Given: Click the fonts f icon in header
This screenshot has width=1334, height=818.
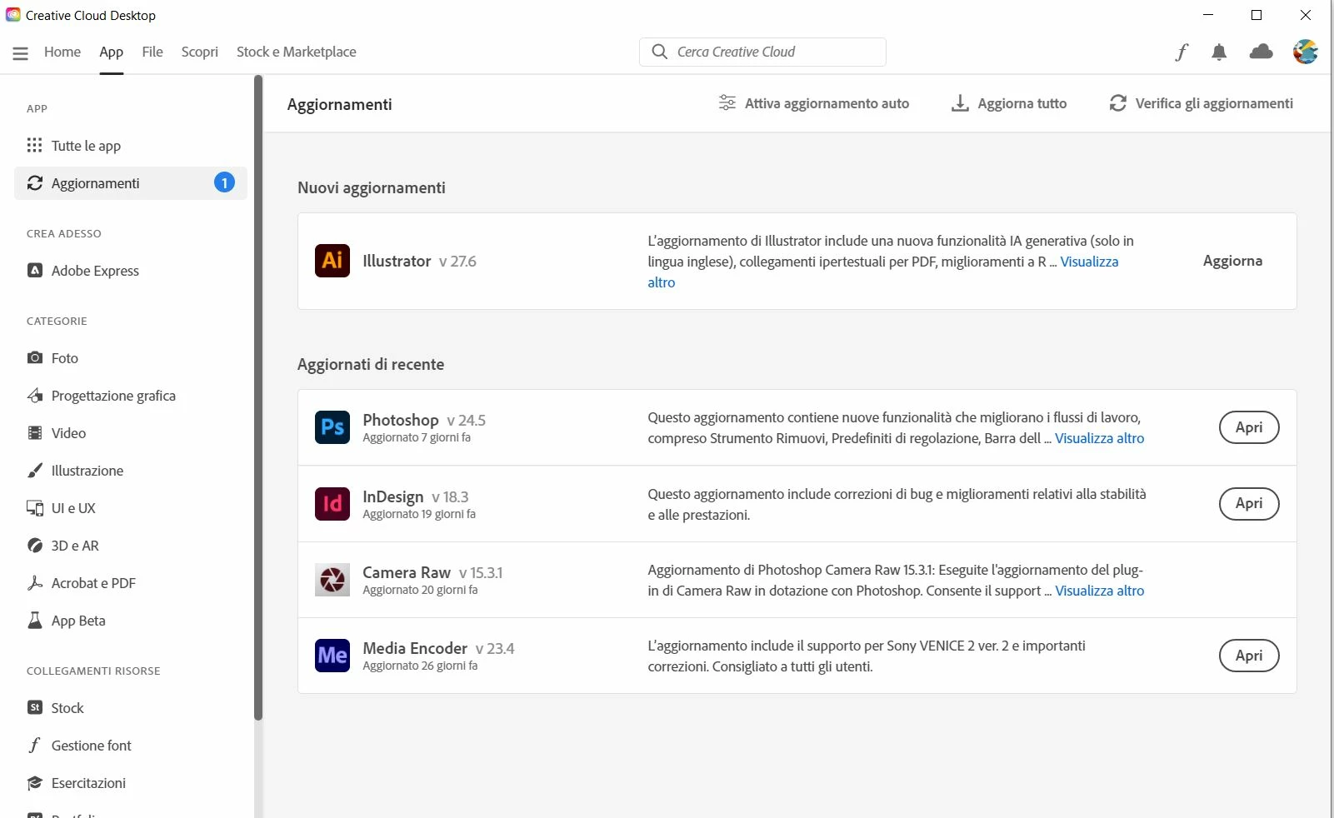Looking at the screenshot, I should tap(1182, 52).
